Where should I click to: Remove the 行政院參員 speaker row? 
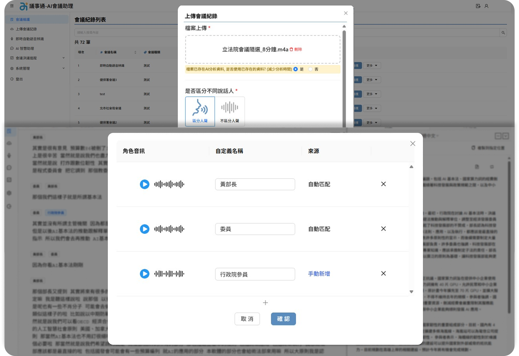coord(383,273)
